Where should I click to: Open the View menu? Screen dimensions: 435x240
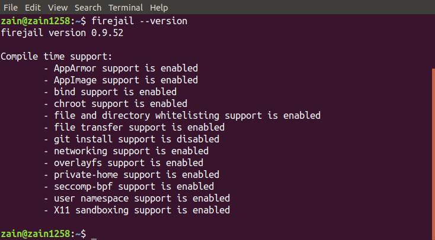click(57, 8)
